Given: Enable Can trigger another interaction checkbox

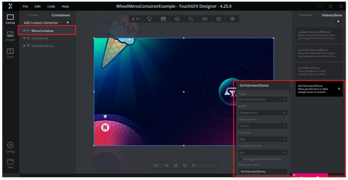Looking at the screenshot, I should point(240,159).
